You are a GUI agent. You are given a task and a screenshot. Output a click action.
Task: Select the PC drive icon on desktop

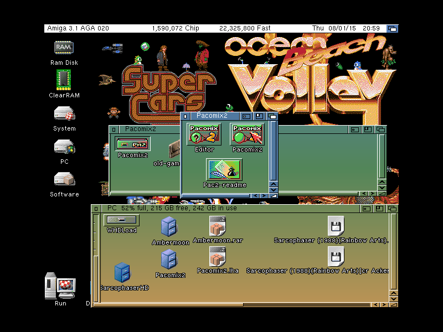tap(64, 147)
